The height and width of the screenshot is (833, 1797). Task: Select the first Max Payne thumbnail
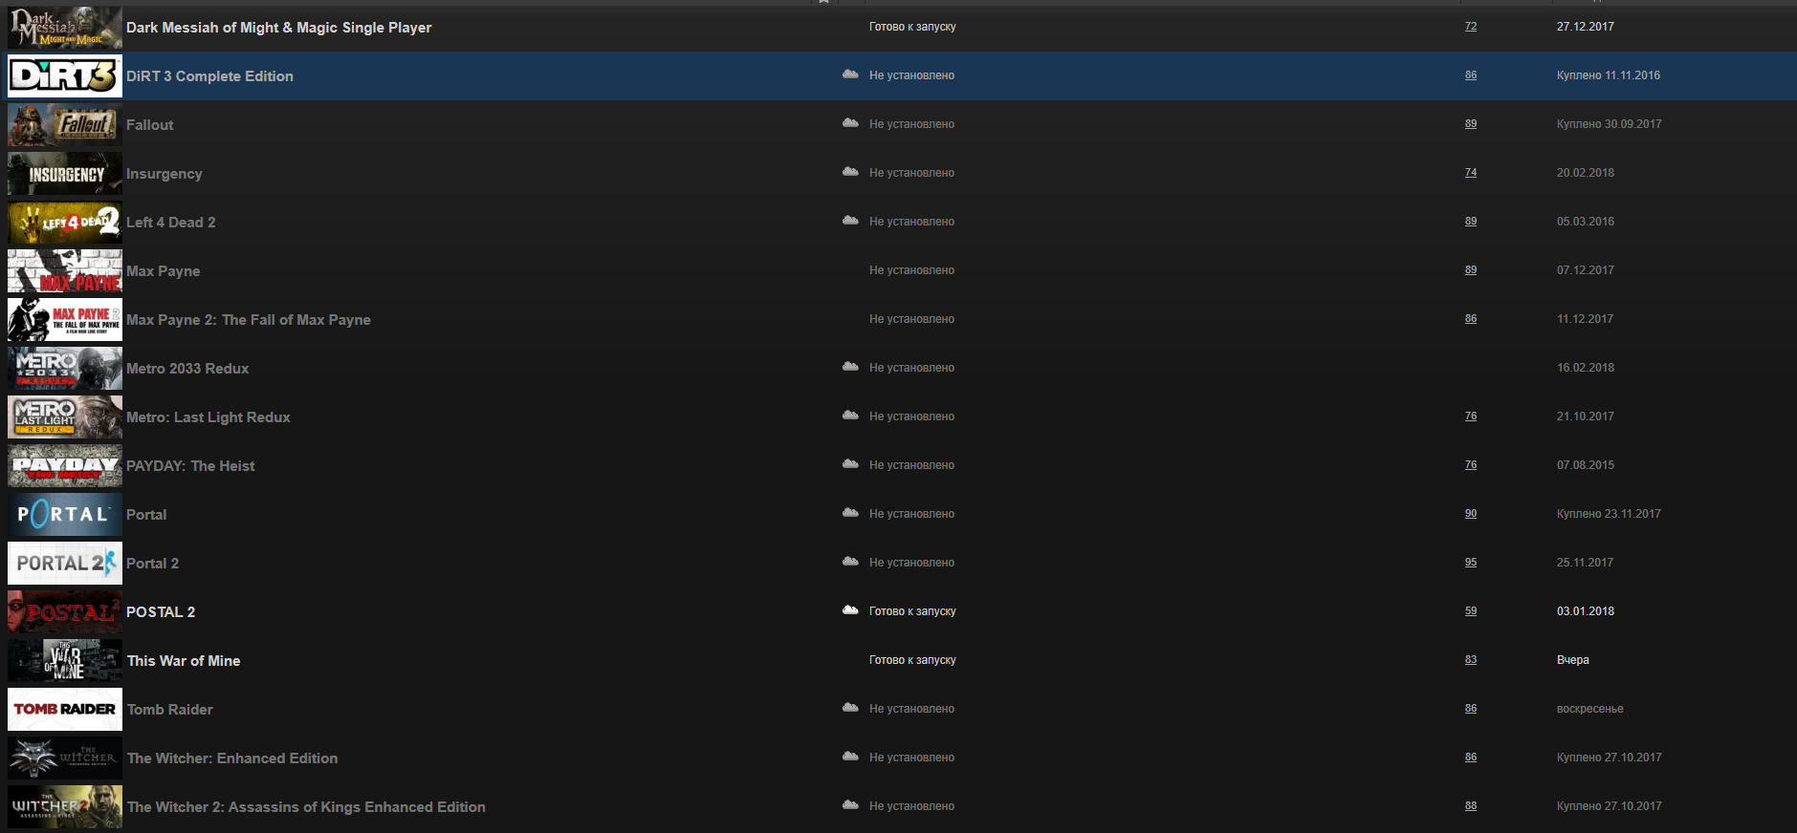coord(65,270)
